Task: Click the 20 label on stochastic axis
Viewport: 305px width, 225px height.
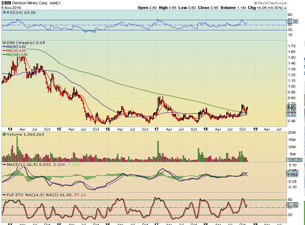Action: pyautogui.click(x=290, y=215)
